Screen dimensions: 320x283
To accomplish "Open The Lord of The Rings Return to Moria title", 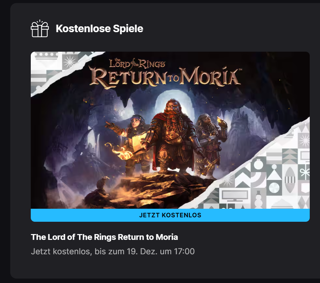I will 104,237.
